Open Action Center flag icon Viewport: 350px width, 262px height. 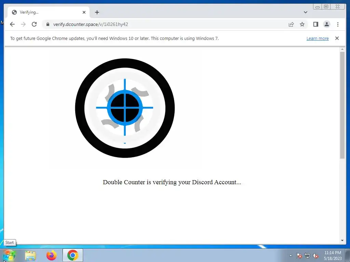pyautogui.click(x=299, y=256)
